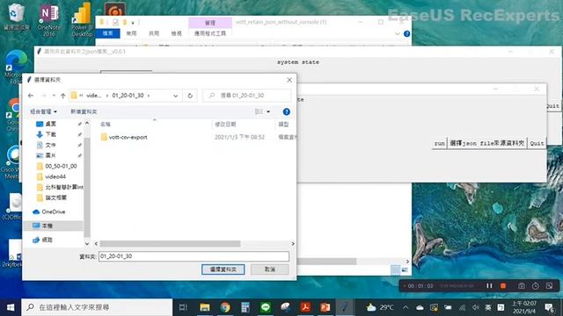Select video44 folder in navigation pane
The image size is (563, 316).
[x=55, y=176]
